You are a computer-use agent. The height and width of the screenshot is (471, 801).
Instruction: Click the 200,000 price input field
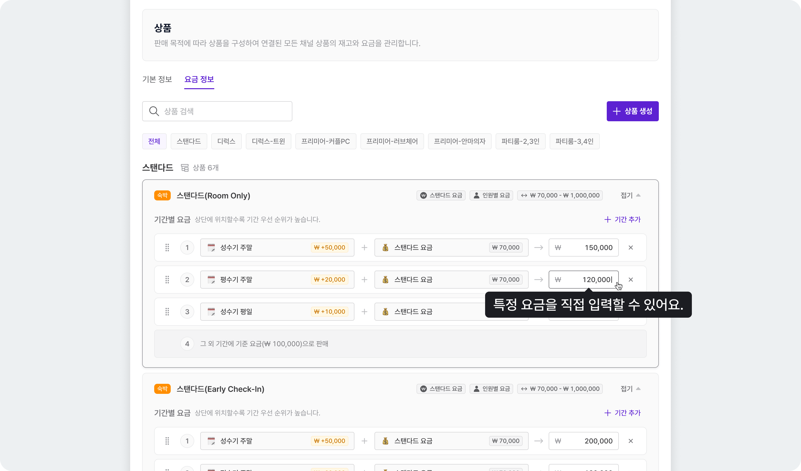click(x=583, y=441)
